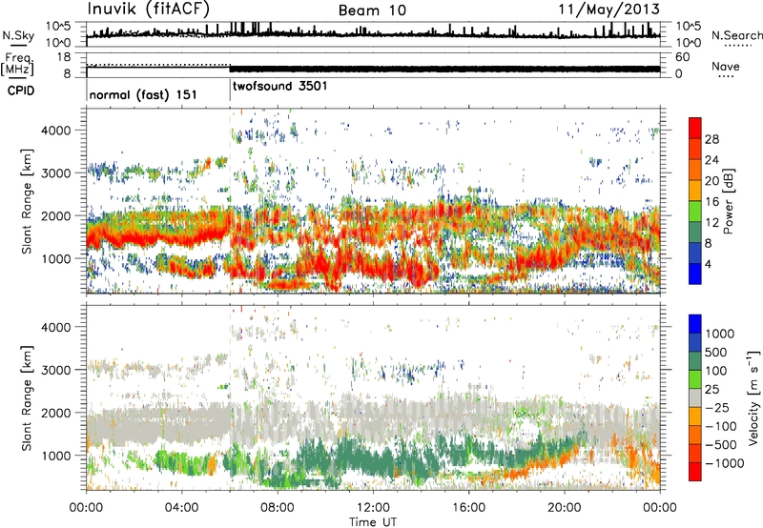763x528 pixels.
Task: Click the 'Power [dB]' colorbar label
Action: [x=729, y=201]
